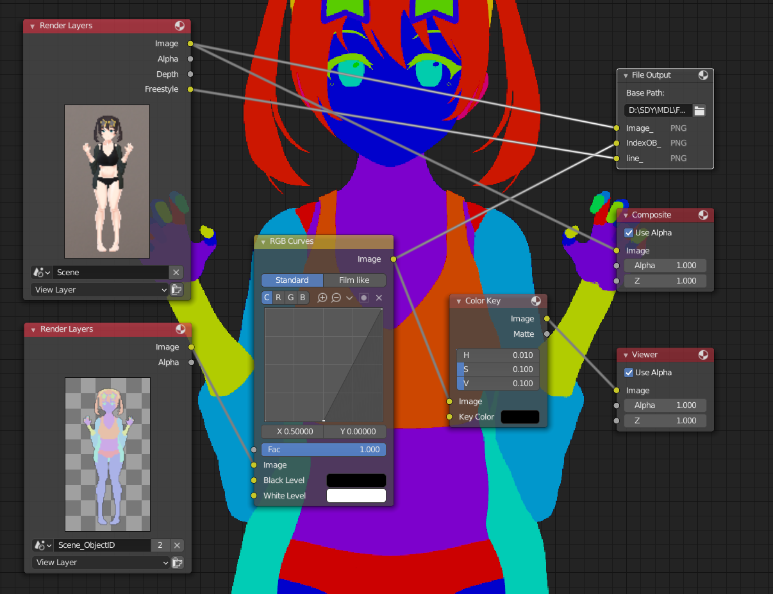Open the curve clipping options chevron

348,297
